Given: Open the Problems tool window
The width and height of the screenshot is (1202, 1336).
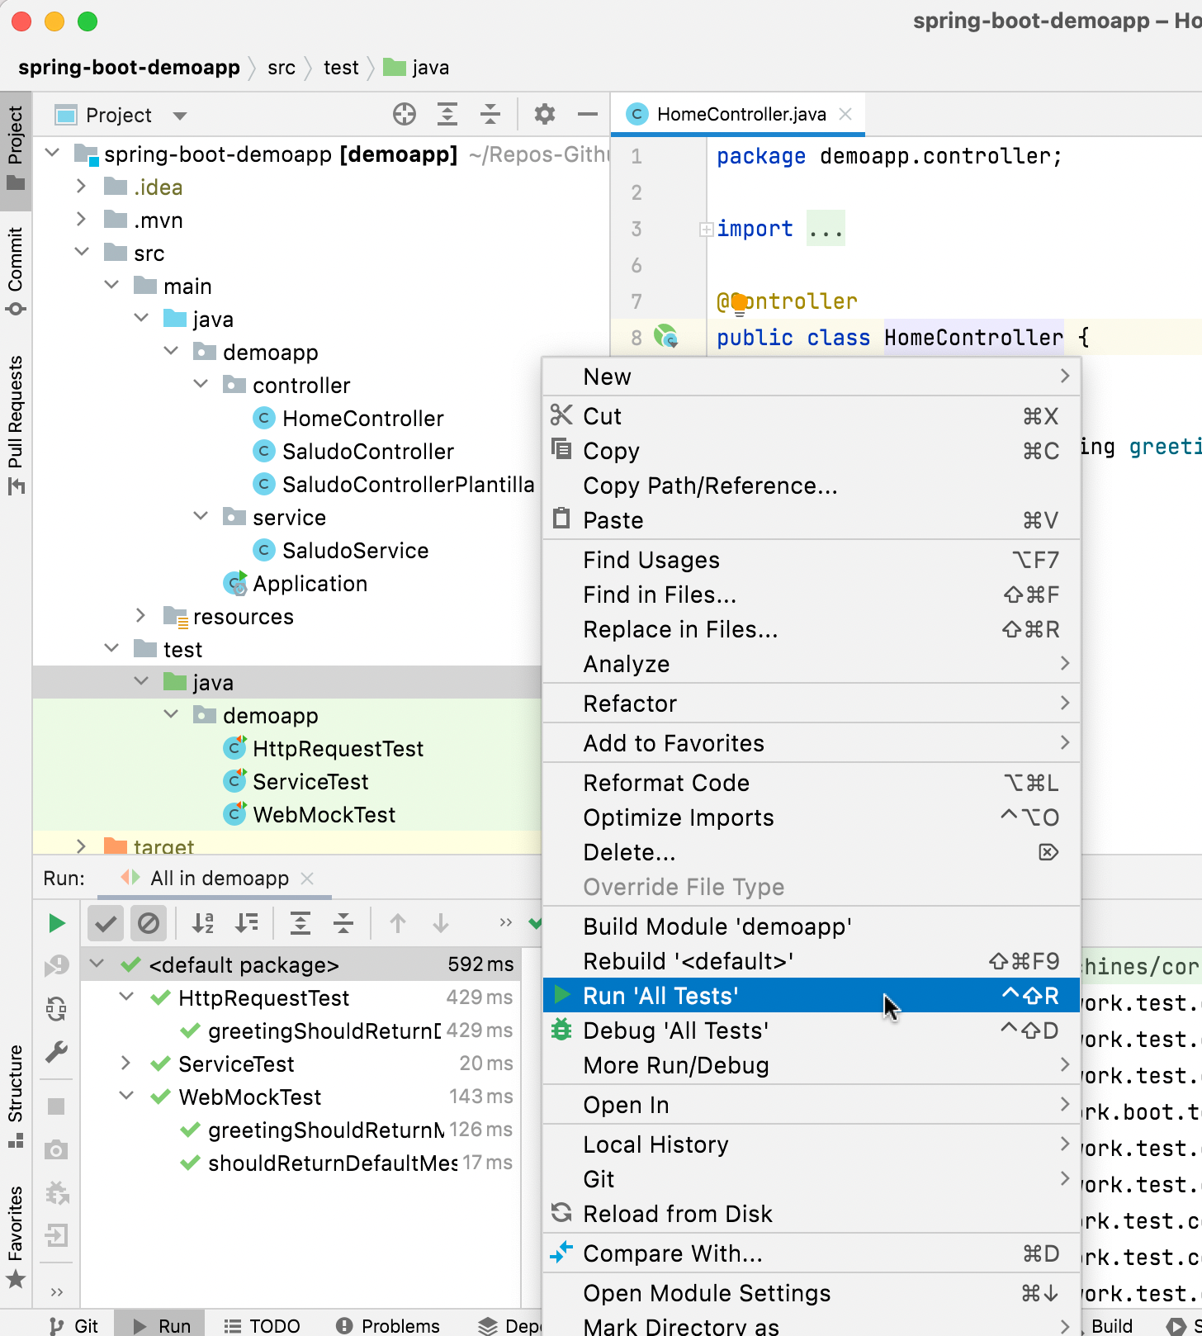Looking at the screenshot, I should (x=389, y=1325).
